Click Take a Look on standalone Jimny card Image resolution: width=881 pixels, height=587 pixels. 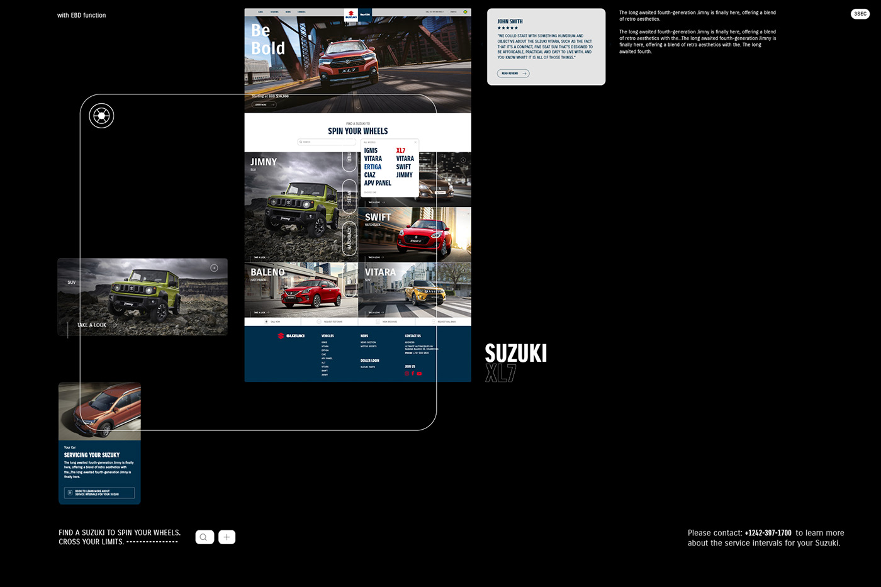[x=97, y=325]
